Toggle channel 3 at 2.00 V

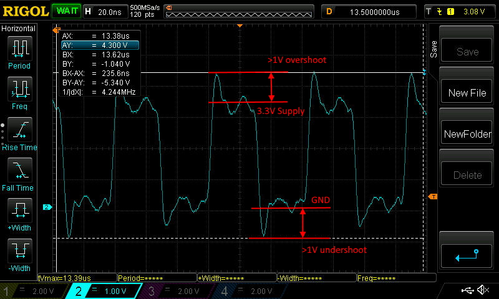point(175,291)
